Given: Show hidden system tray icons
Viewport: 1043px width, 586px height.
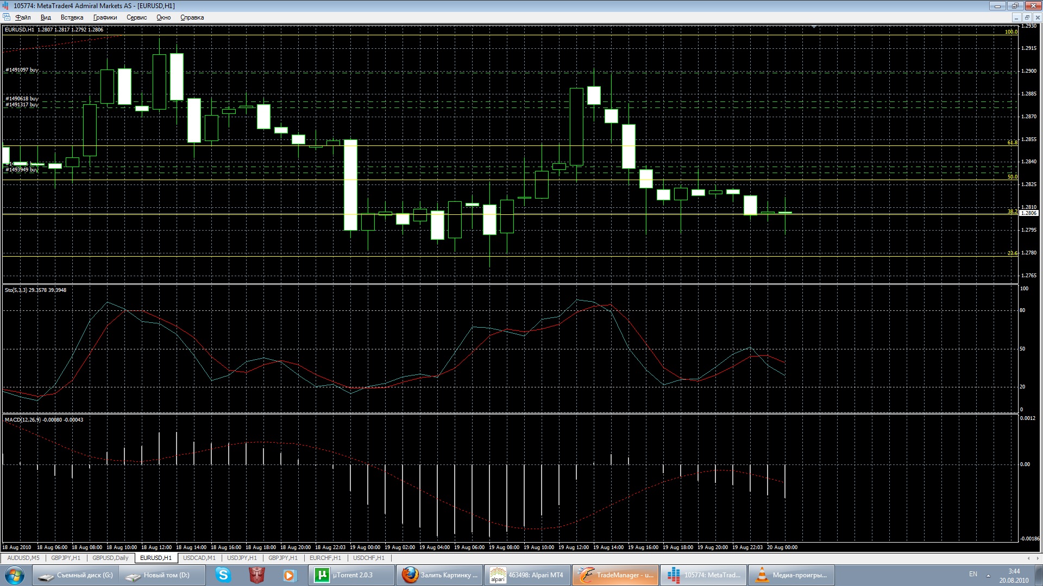Looking at the screenshot, I should tap(988, 575).
